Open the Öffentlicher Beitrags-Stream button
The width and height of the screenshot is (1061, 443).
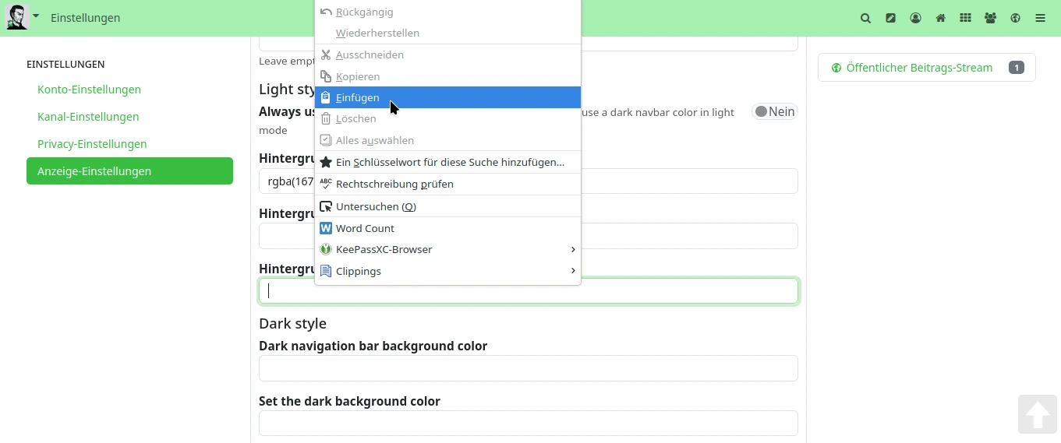click(x=926, y=68)
